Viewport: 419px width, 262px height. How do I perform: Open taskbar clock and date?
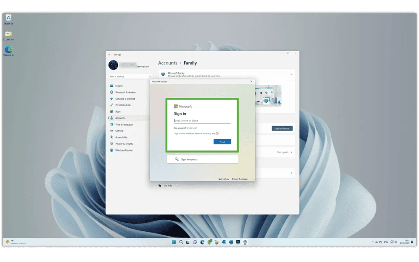[x=405, y=242]
